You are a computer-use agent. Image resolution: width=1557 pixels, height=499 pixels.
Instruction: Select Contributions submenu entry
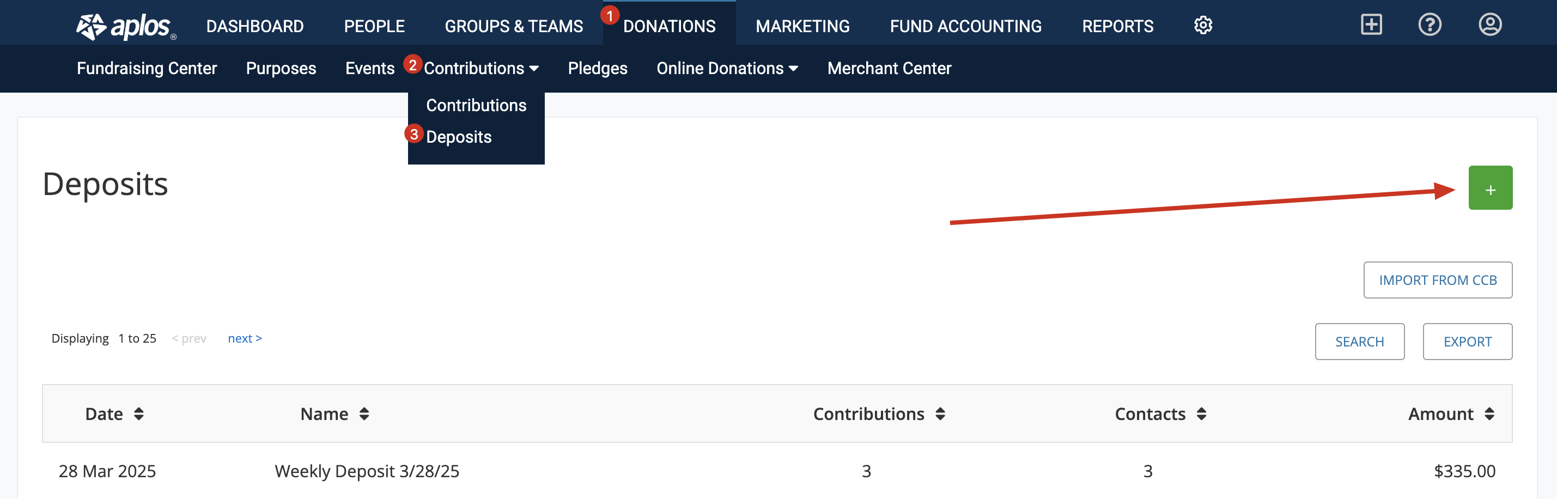click(x=476, y=105)
